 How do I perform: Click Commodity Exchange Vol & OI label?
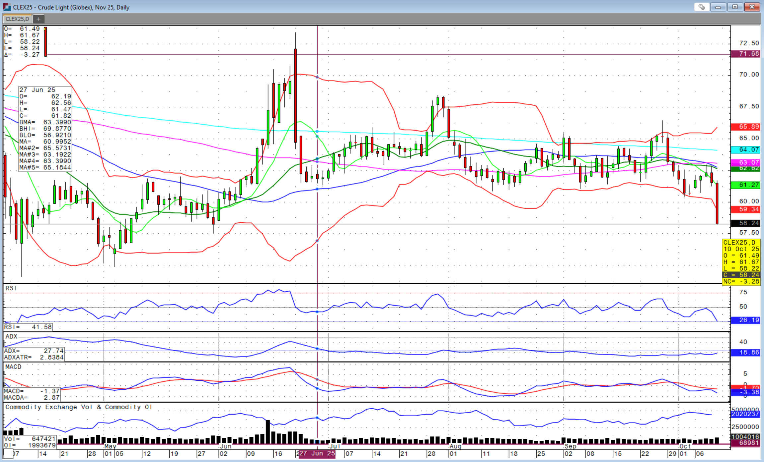79,407
